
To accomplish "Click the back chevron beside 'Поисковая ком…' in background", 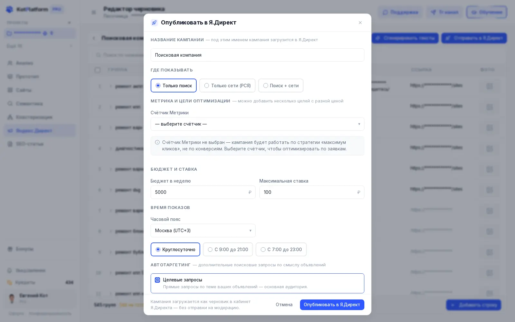I will tap(94, 38).
